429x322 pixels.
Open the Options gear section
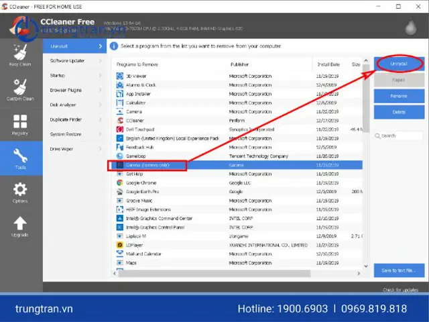(x=20, y=193)
